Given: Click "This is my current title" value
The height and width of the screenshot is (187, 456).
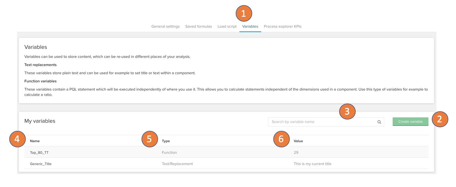Looking at the screenshot, I should [312, 164].
